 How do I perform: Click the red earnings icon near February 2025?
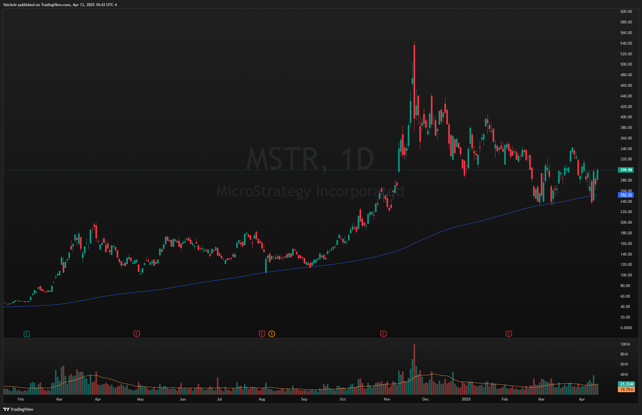tap(509, 334)
